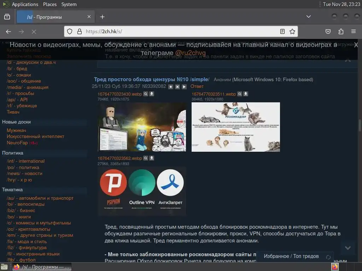Open Тивач link in sidebar
This screenshot has width=362, height=271.
13,112
